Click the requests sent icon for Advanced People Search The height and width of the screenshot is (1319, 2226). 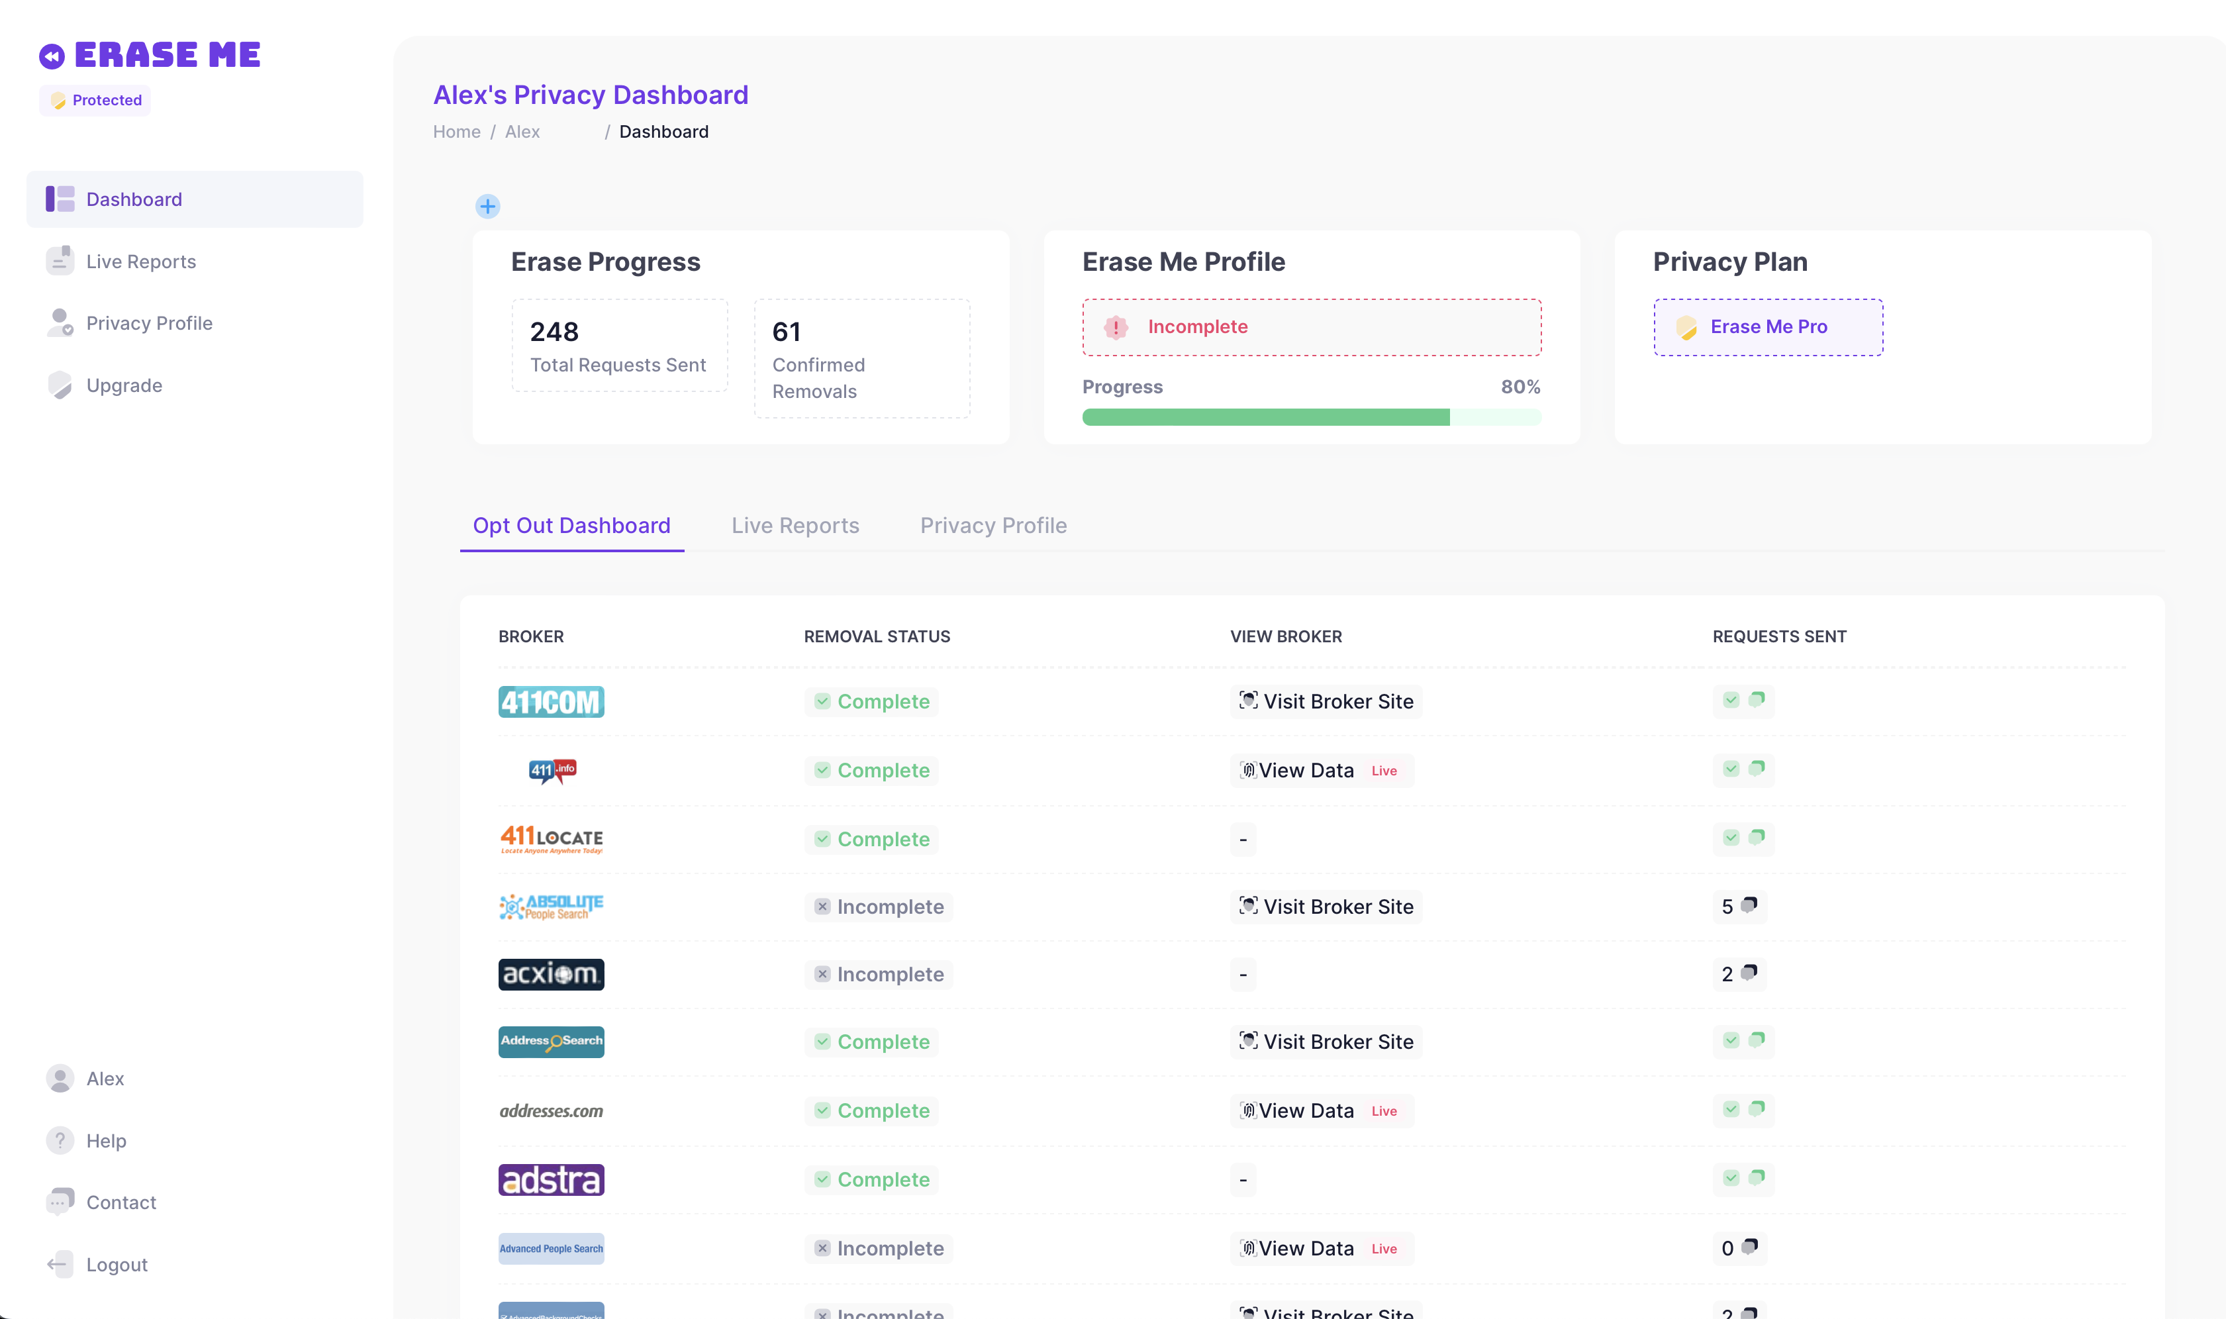1749,1246
